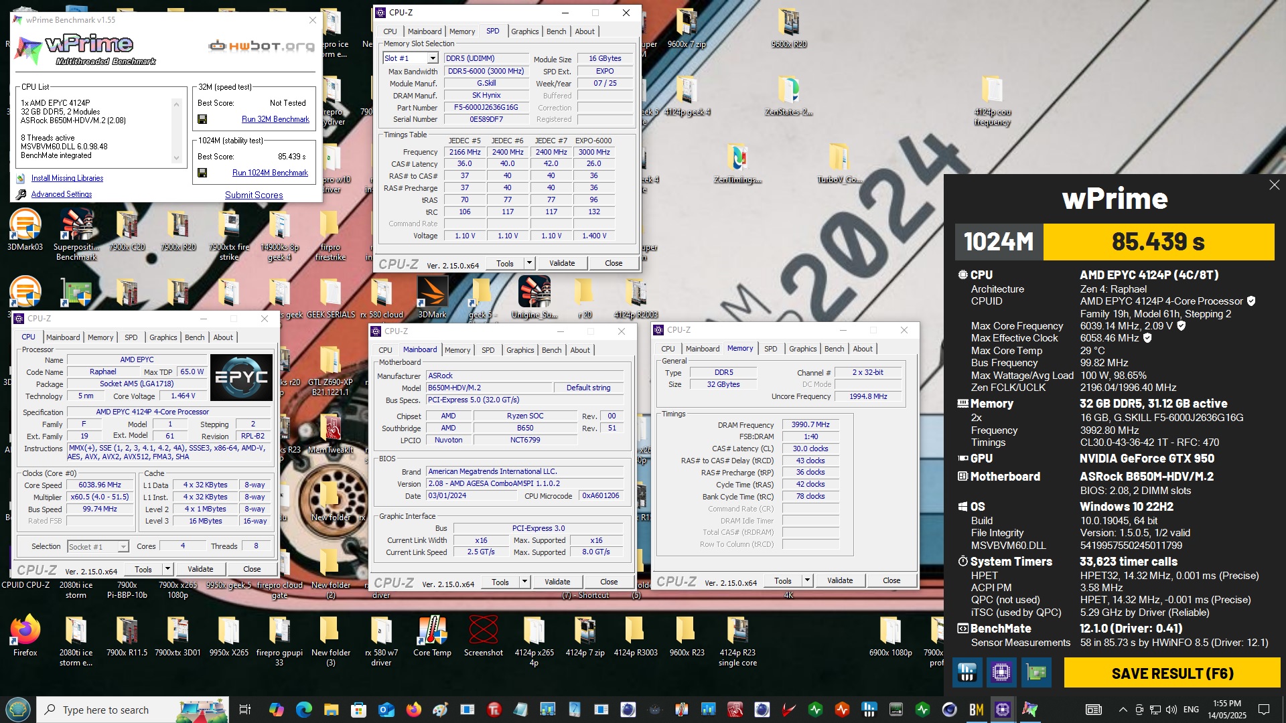
Task: Select the 3DMark desktop shortcut
Action: tap(432, 298)
